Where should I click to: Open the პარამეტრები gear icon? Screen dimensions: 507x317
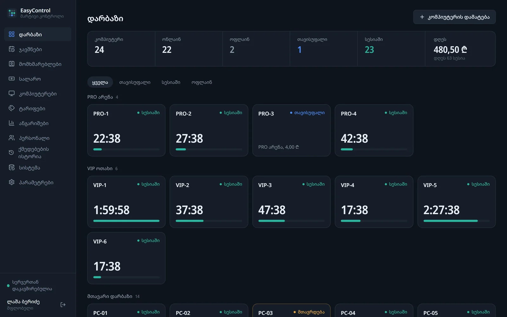11,182
